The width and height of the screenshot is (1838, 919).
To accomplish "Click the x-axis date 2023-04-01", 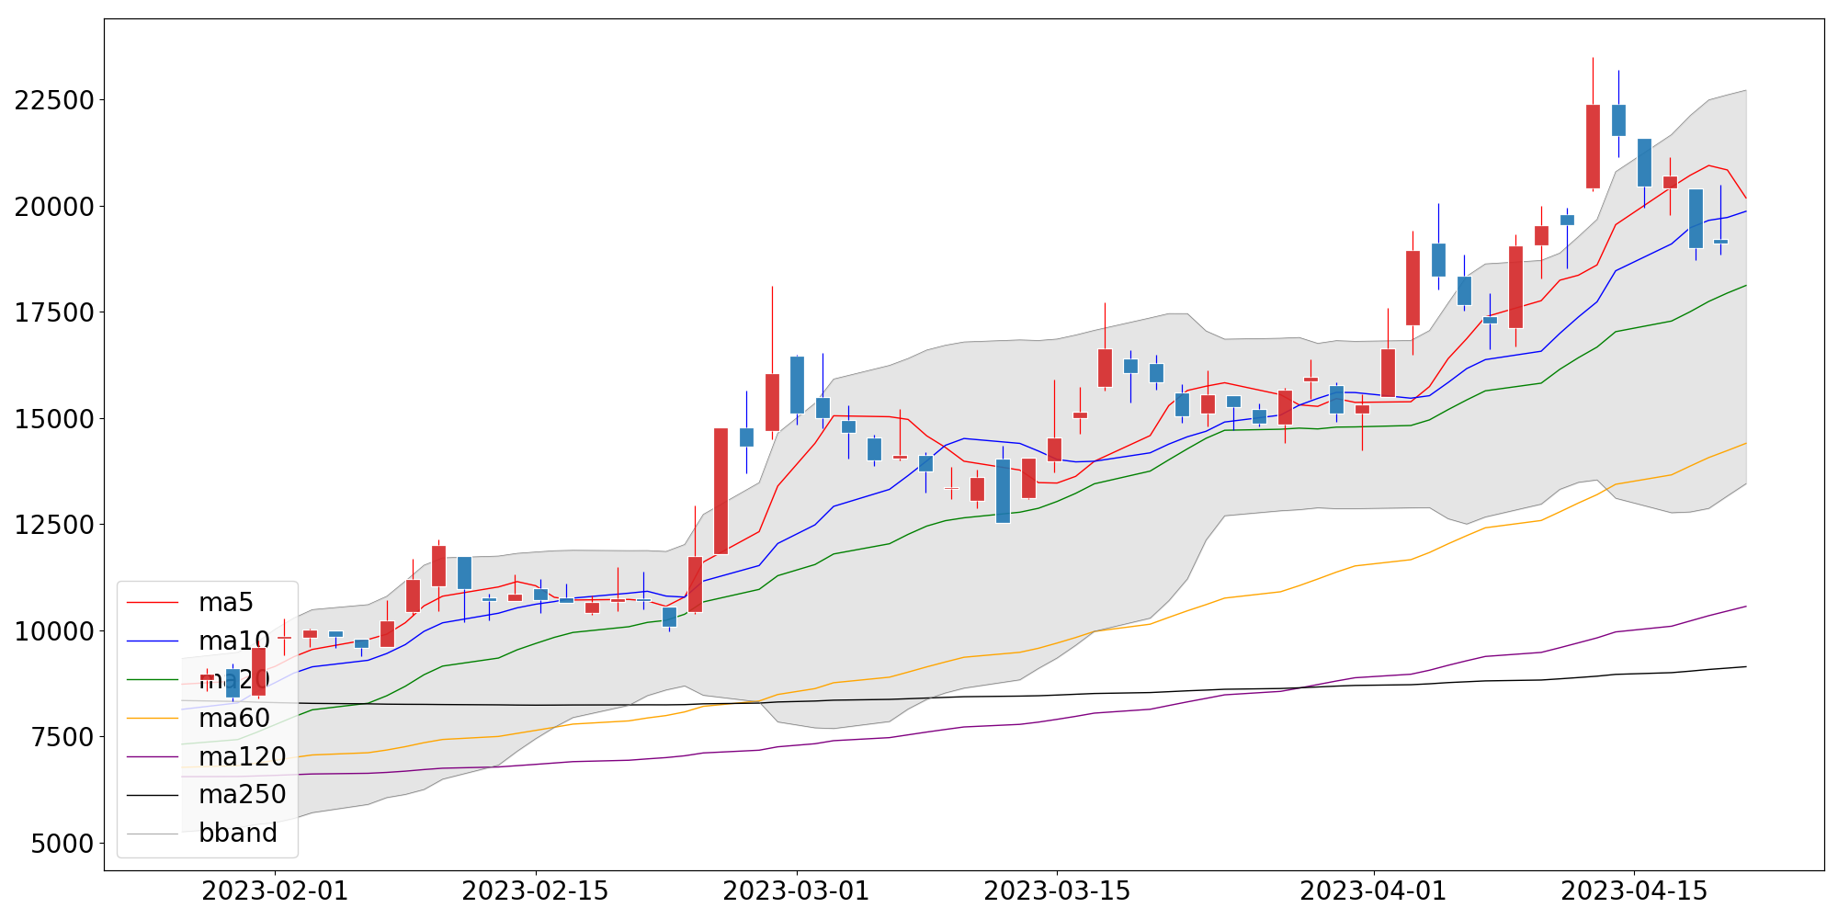I will (x=1374, y=891).
